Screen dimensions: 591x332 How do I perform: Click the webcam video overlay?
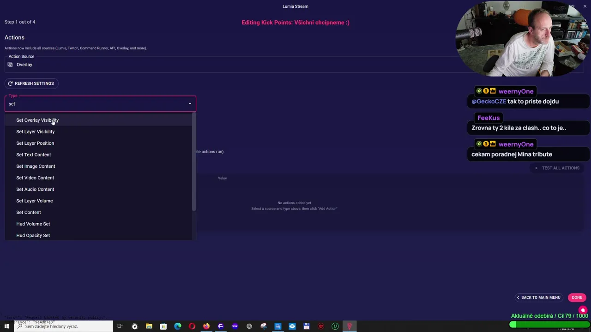click(x=523, y=39)
